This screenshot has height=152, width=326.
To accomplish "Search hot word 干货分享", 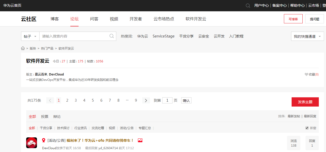I will (186, 36).
